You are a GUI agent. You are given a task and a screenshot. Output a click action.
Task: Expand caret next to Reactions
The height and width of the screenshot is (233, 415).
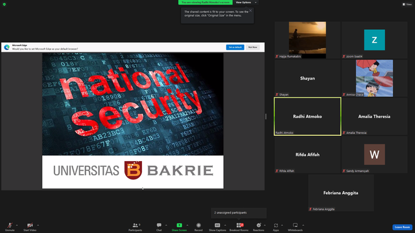coord(265,225)
